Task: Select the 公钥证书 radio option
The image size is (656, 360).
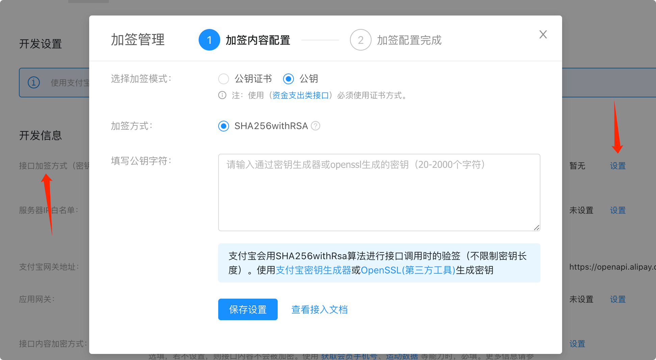Action: point(224,79)
